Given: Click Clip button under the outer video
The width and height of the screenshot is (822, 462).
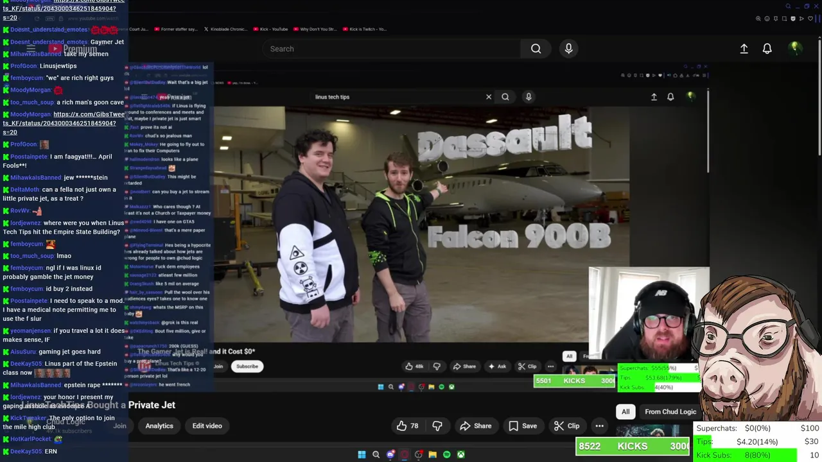Looking at the screenshot, I should [x=567, y=425].
